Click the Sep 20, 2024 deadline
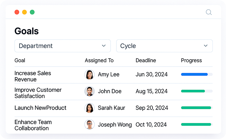 click(152, 108)
